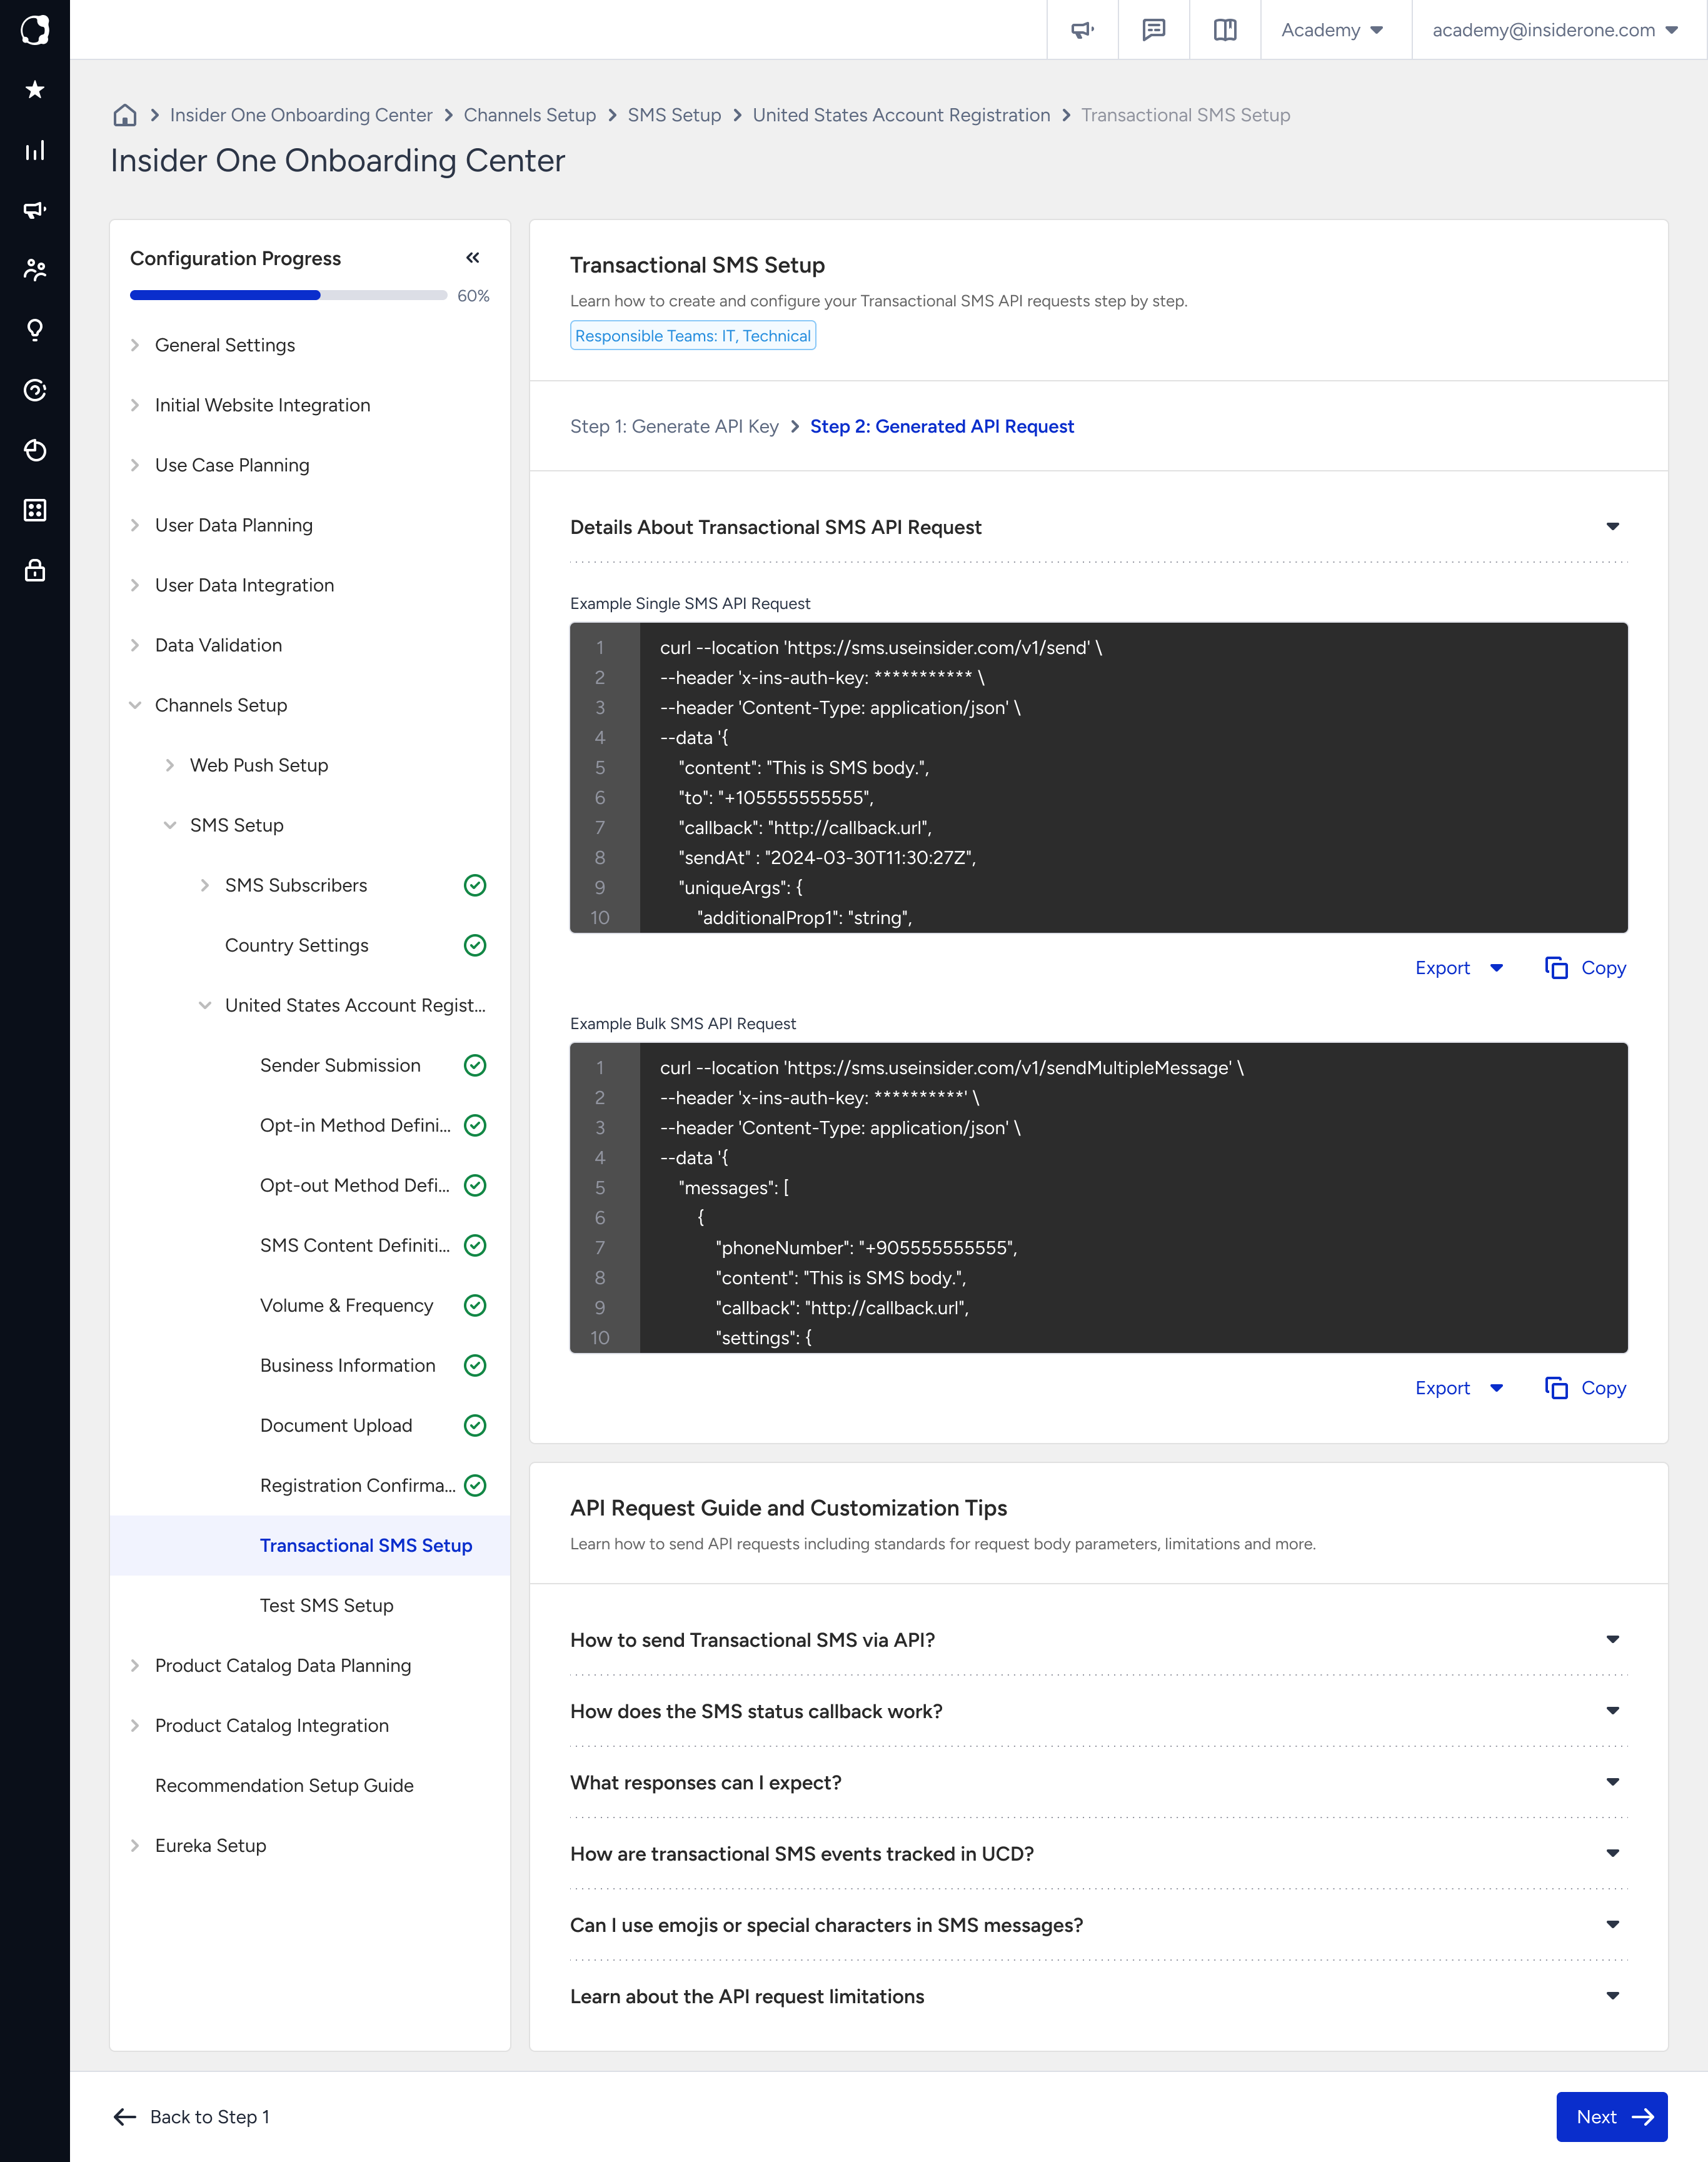Click the green check beside Sender Submission
Viewport: 1708px width, 2162px height.
click(x=475, y=1065)
